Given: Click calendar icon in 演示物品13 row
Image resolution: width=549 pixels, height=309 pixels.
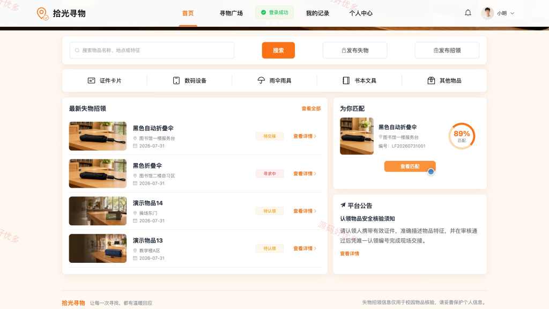Looking at the screenshot, I should [x=135, y=258].
